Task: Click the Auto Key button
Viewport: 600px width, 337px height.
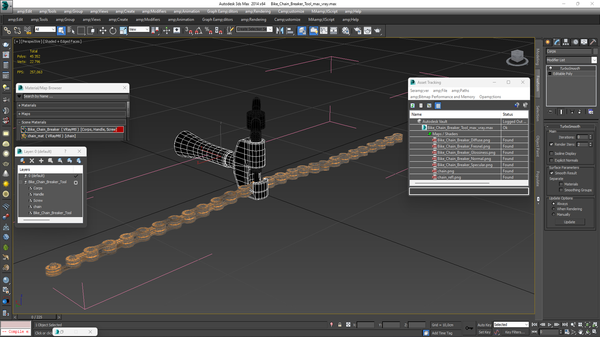Action: point(484,325)
